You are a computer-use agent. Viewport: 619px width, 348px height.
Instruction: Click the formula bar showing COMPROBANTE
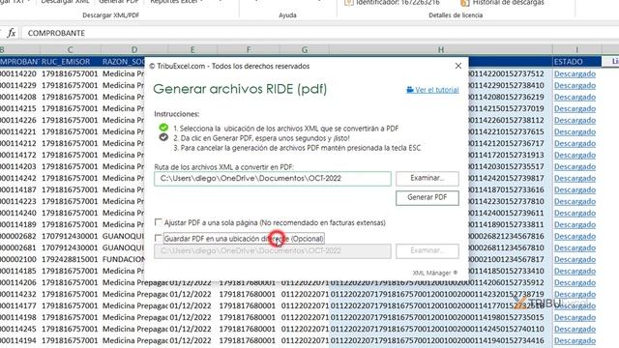(320, 33)
